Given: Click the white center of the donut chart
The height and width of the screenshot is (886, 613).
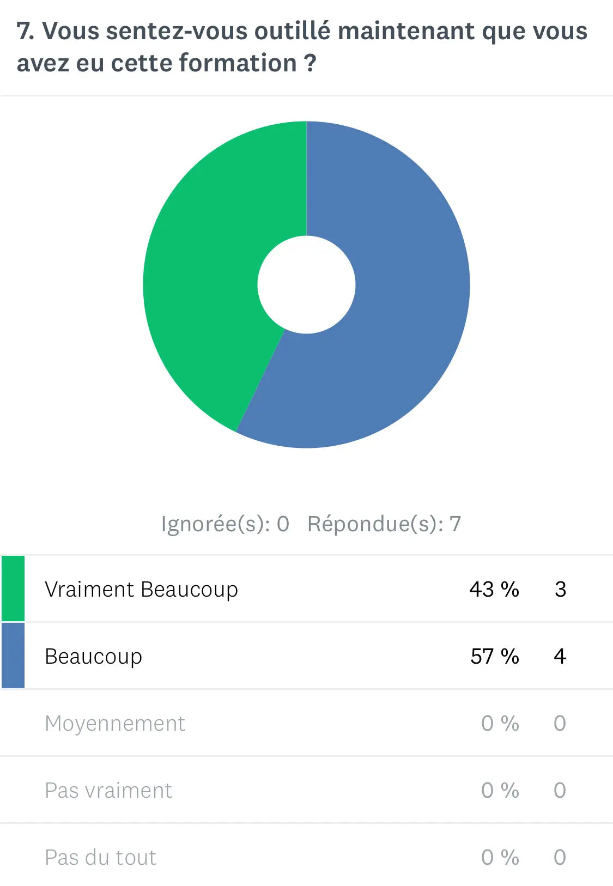Looking at the screenshot, I should [x=306, y=284].
